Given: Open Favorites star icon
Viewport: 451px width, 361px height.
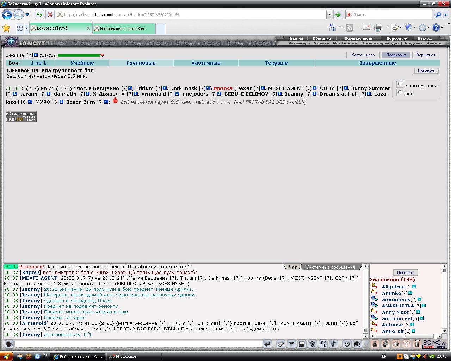Looking at the screenshot, I should [x=6, y=28].
